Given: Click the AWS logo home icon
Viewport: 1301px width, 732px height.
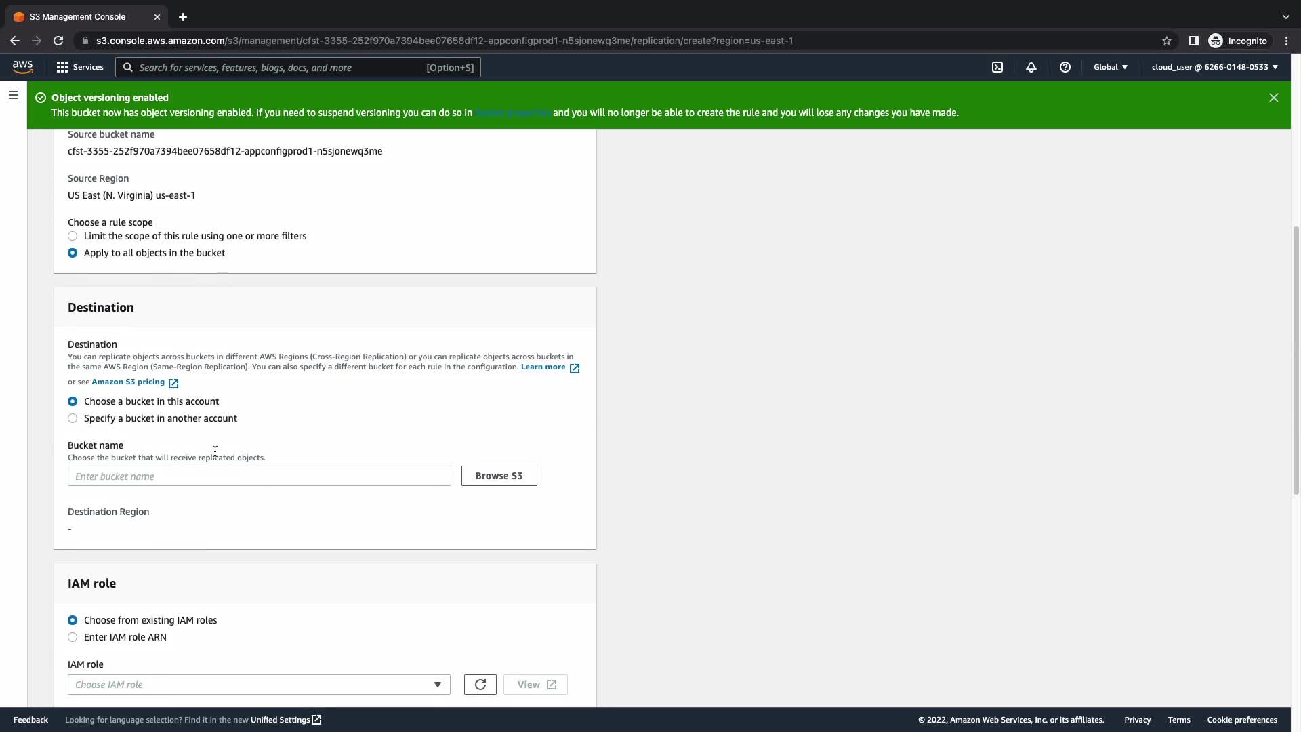Looking at the screenshot, I should (x=22, y=66).
